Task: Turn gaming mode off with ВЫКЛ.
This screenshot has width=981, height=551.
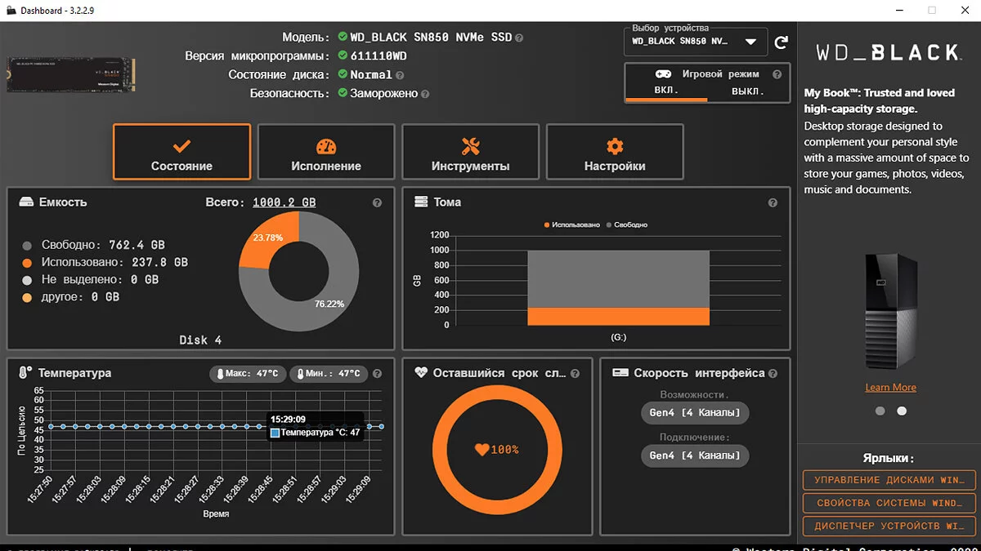Action: 747,91
